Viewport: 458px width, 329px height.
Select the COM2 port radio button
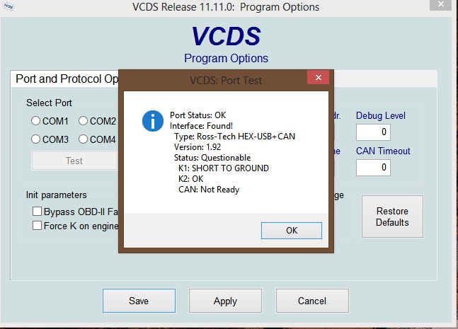83,120
